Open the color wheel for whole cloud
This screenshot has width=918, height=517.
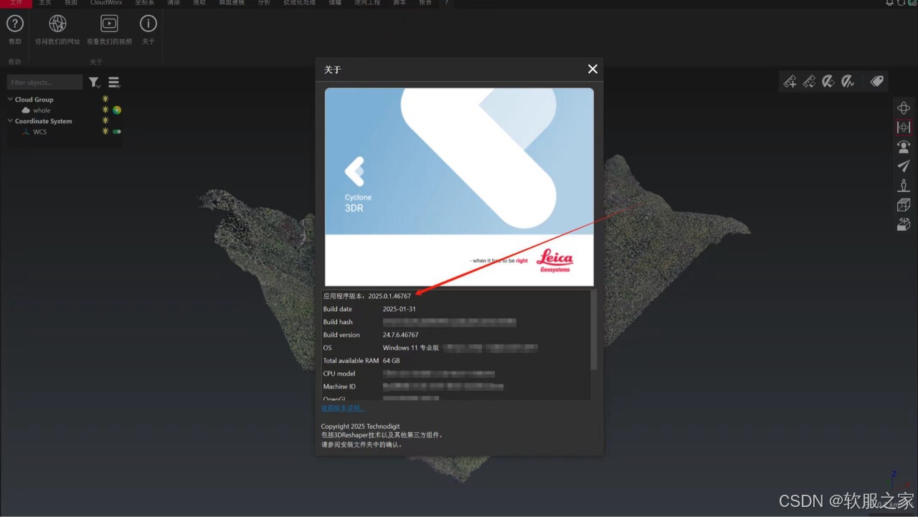(x=117, y=110)
